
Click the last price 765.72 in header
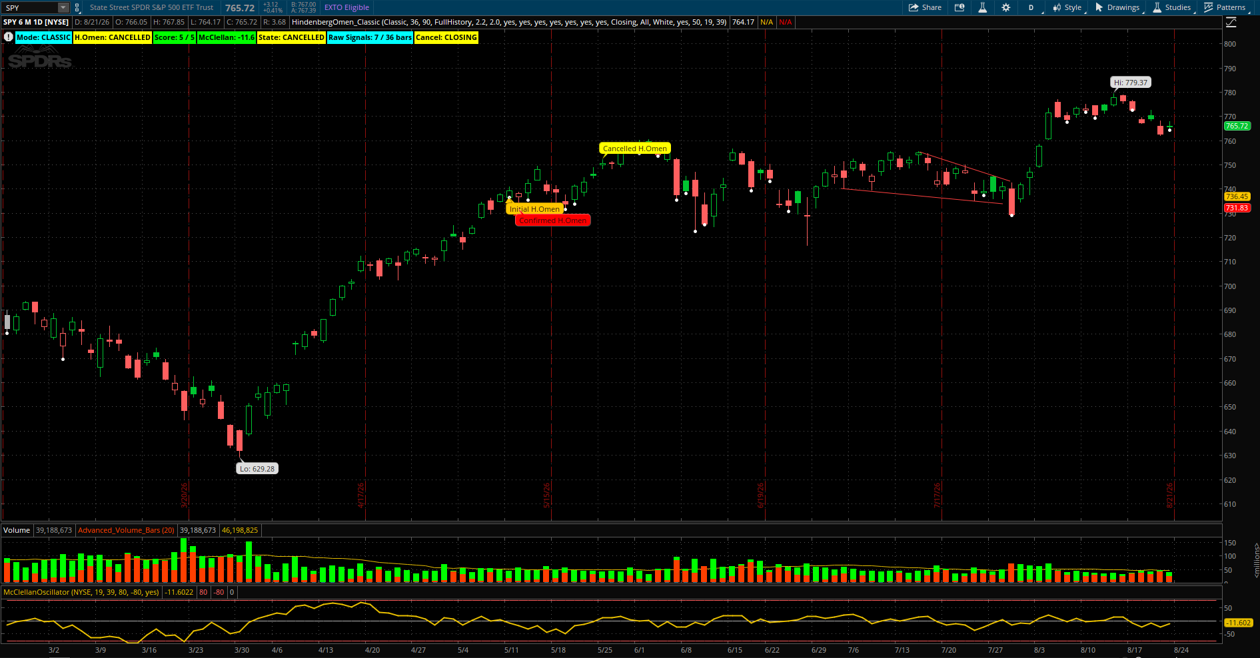tap(240, 8)
